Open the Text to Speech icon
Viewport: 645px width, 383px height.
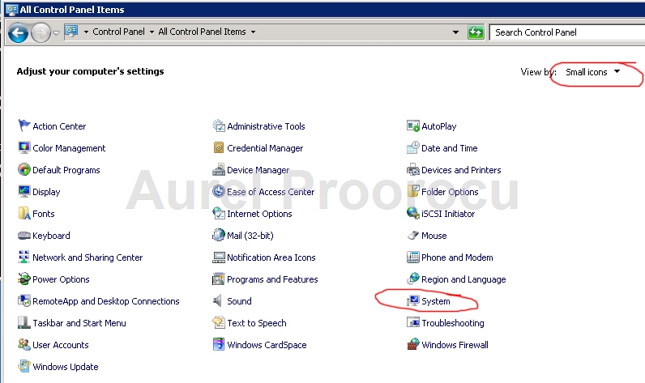[x=219, y=322]
